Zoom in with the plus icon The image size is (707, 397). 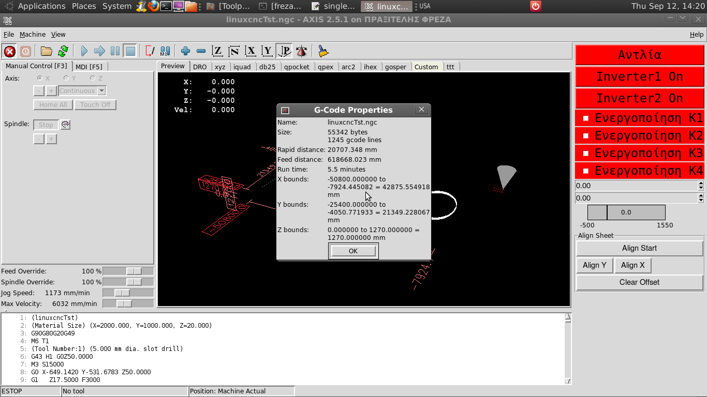(x=185, y=51)
